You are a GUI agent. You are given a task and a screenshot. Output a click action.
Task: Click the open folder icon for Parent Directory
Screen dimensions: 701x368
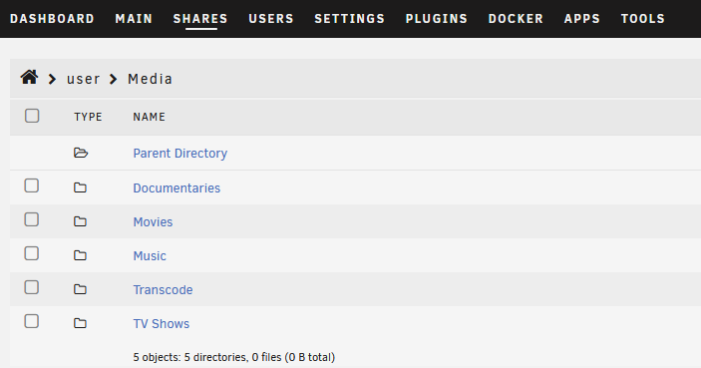tap(81, 153)
